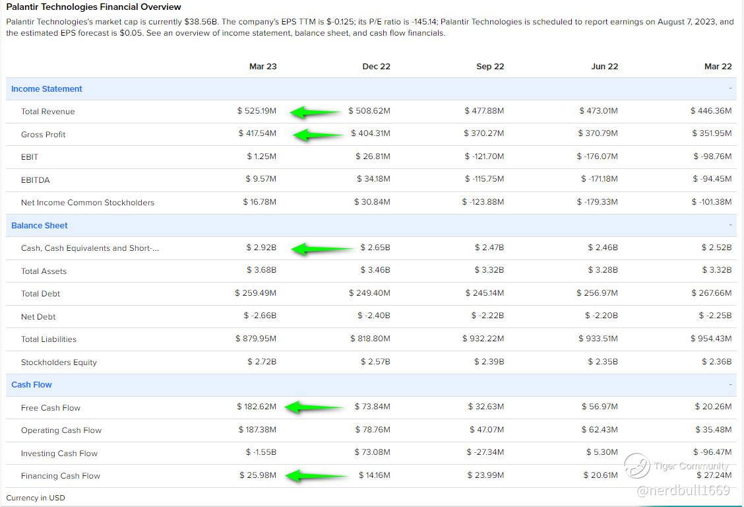Viewport: 744px width, 507px height.
Task: Open the Balance Sheet section heading
Action: click(x=40, y=226)
